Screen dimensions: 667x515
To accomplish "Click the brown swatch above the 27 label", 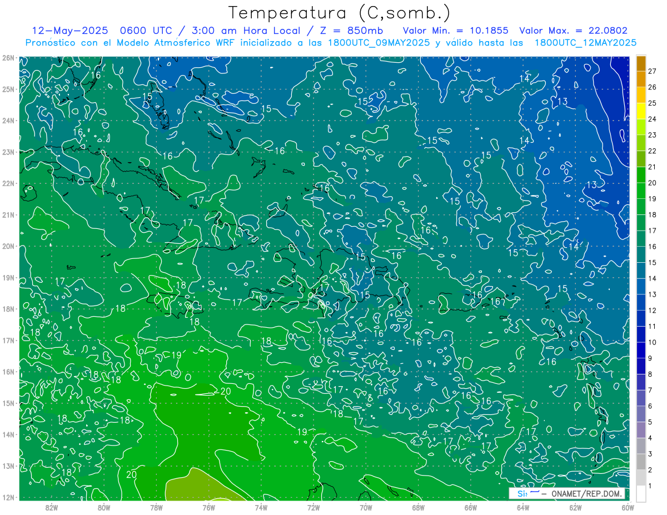I will tap(641, 63).
